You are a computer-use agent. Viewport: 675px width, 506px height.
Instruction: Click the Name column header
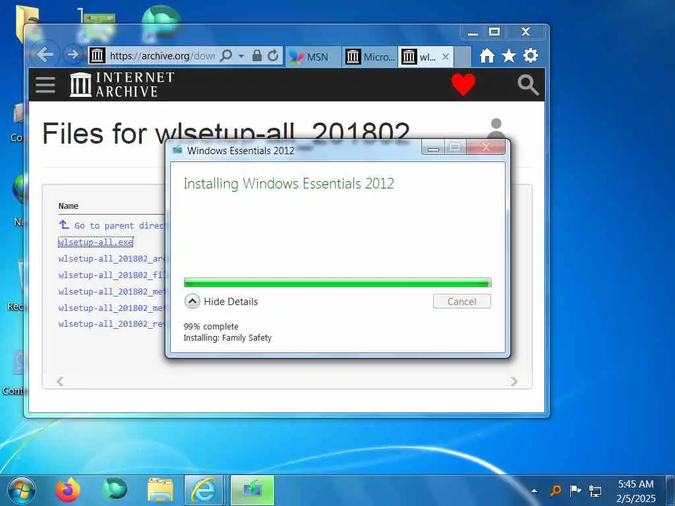(69, 206)
